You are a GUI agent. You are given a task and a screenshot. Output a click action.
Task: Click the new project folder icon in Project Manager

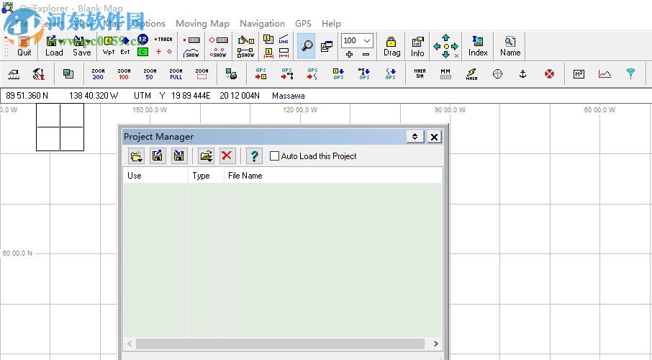(x=137, y=156)
